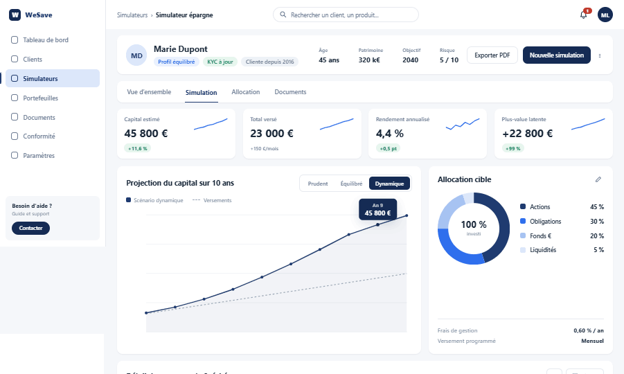Click the Tableau de bord sidebar icon
The height and width of the screenshot is (374, 624).
pos(15,39)
